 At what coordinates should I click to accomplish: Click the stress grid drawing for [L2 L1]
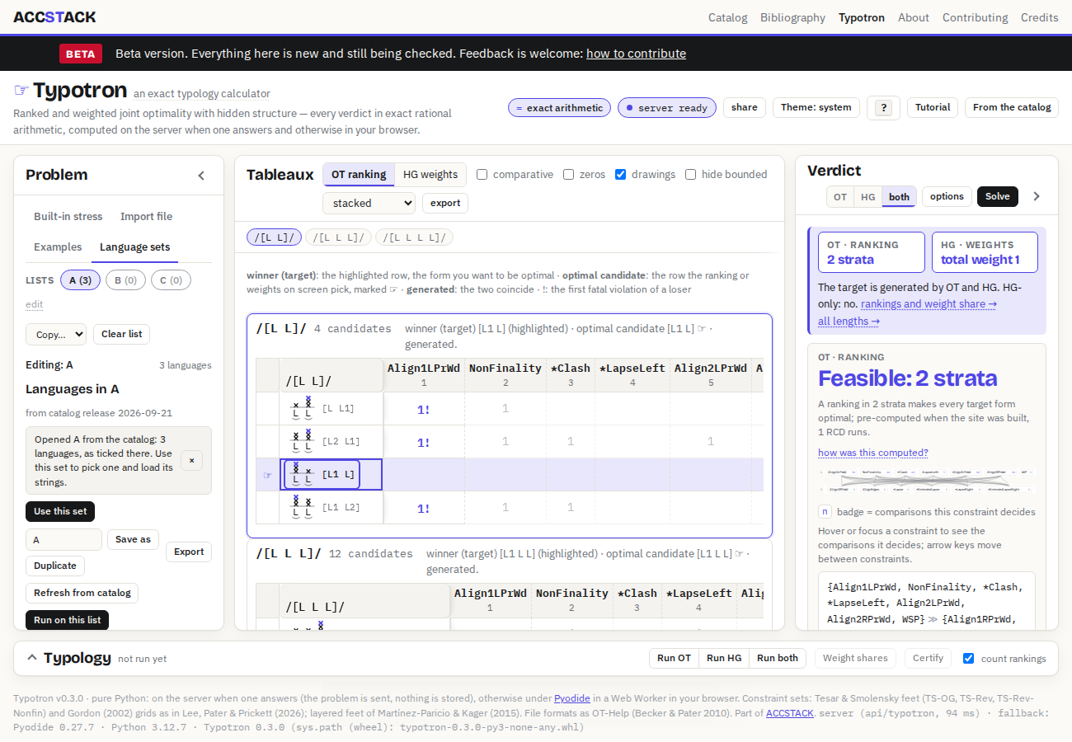tap(303, 441)
